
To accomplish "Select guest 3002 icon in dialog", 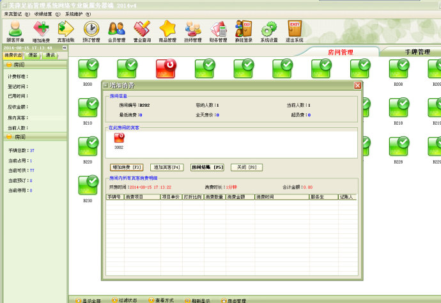I will (119, 138).
